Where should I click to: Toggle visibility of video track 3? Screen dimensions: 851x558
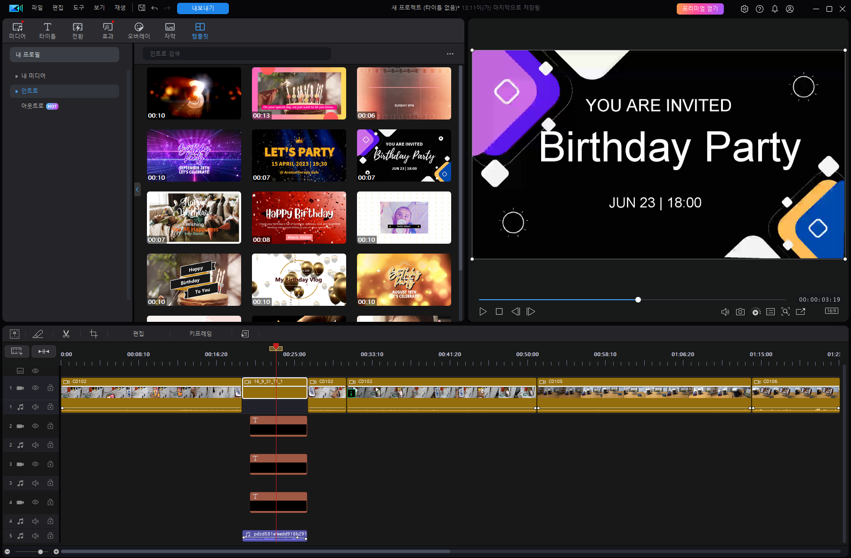35,464
